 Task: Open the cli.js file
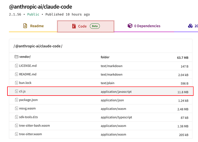(22, 91)
